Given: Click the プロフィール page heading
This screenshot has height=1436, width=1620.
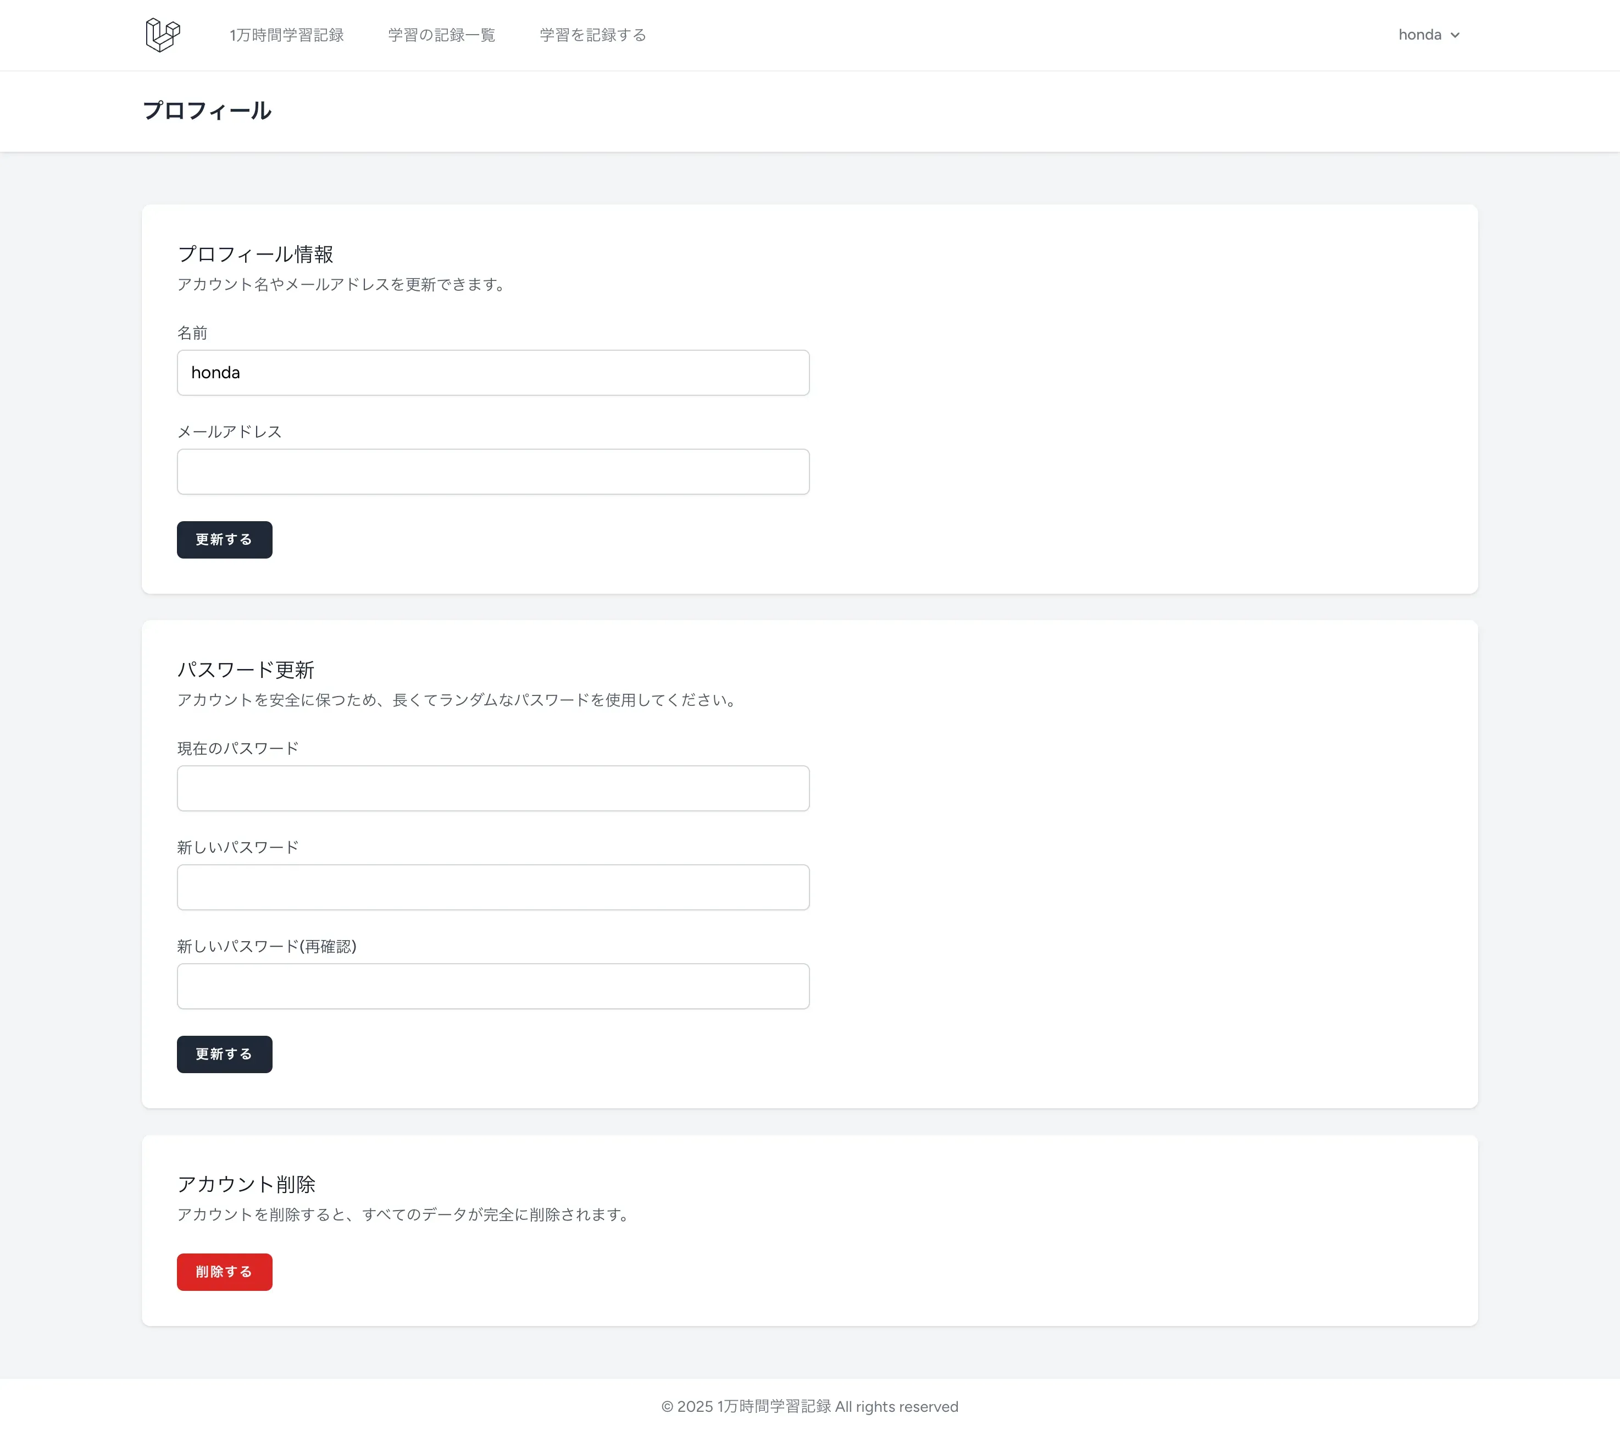Looking at the screenshot, I should click(207, 111).
